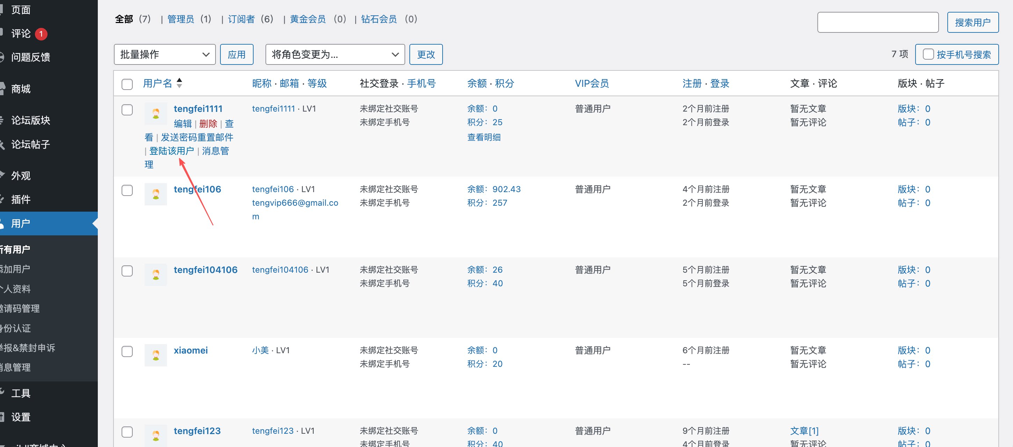Focus the user search input field
This screenshot has width=1013, height=447.
[x=878, y=22]
